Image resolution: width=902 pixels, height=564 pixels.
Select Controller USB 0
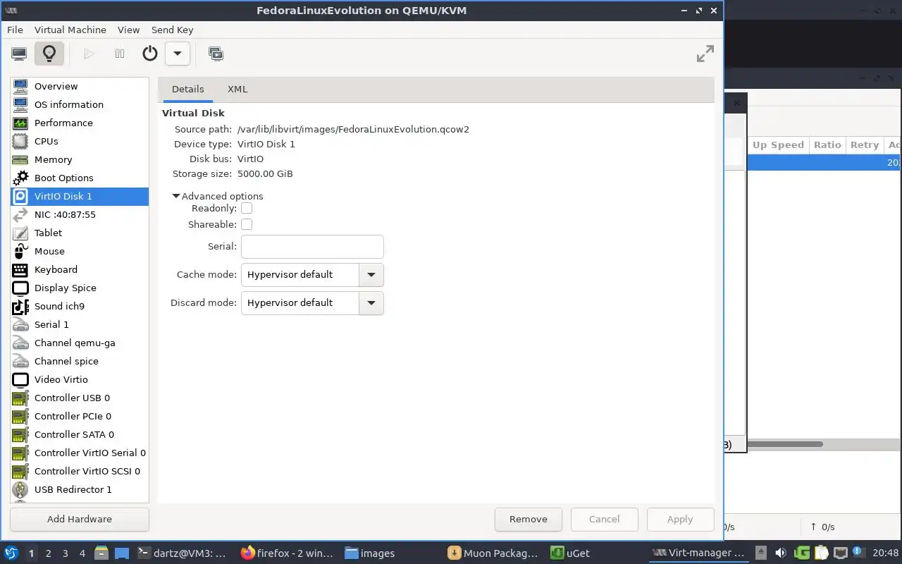pyautogui.click(x=80, y=398)
